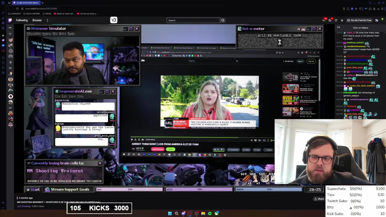This screenshot has width=386, height=217.
Task: Click the play button on embedded Rumble video
Action: [132, 140]
